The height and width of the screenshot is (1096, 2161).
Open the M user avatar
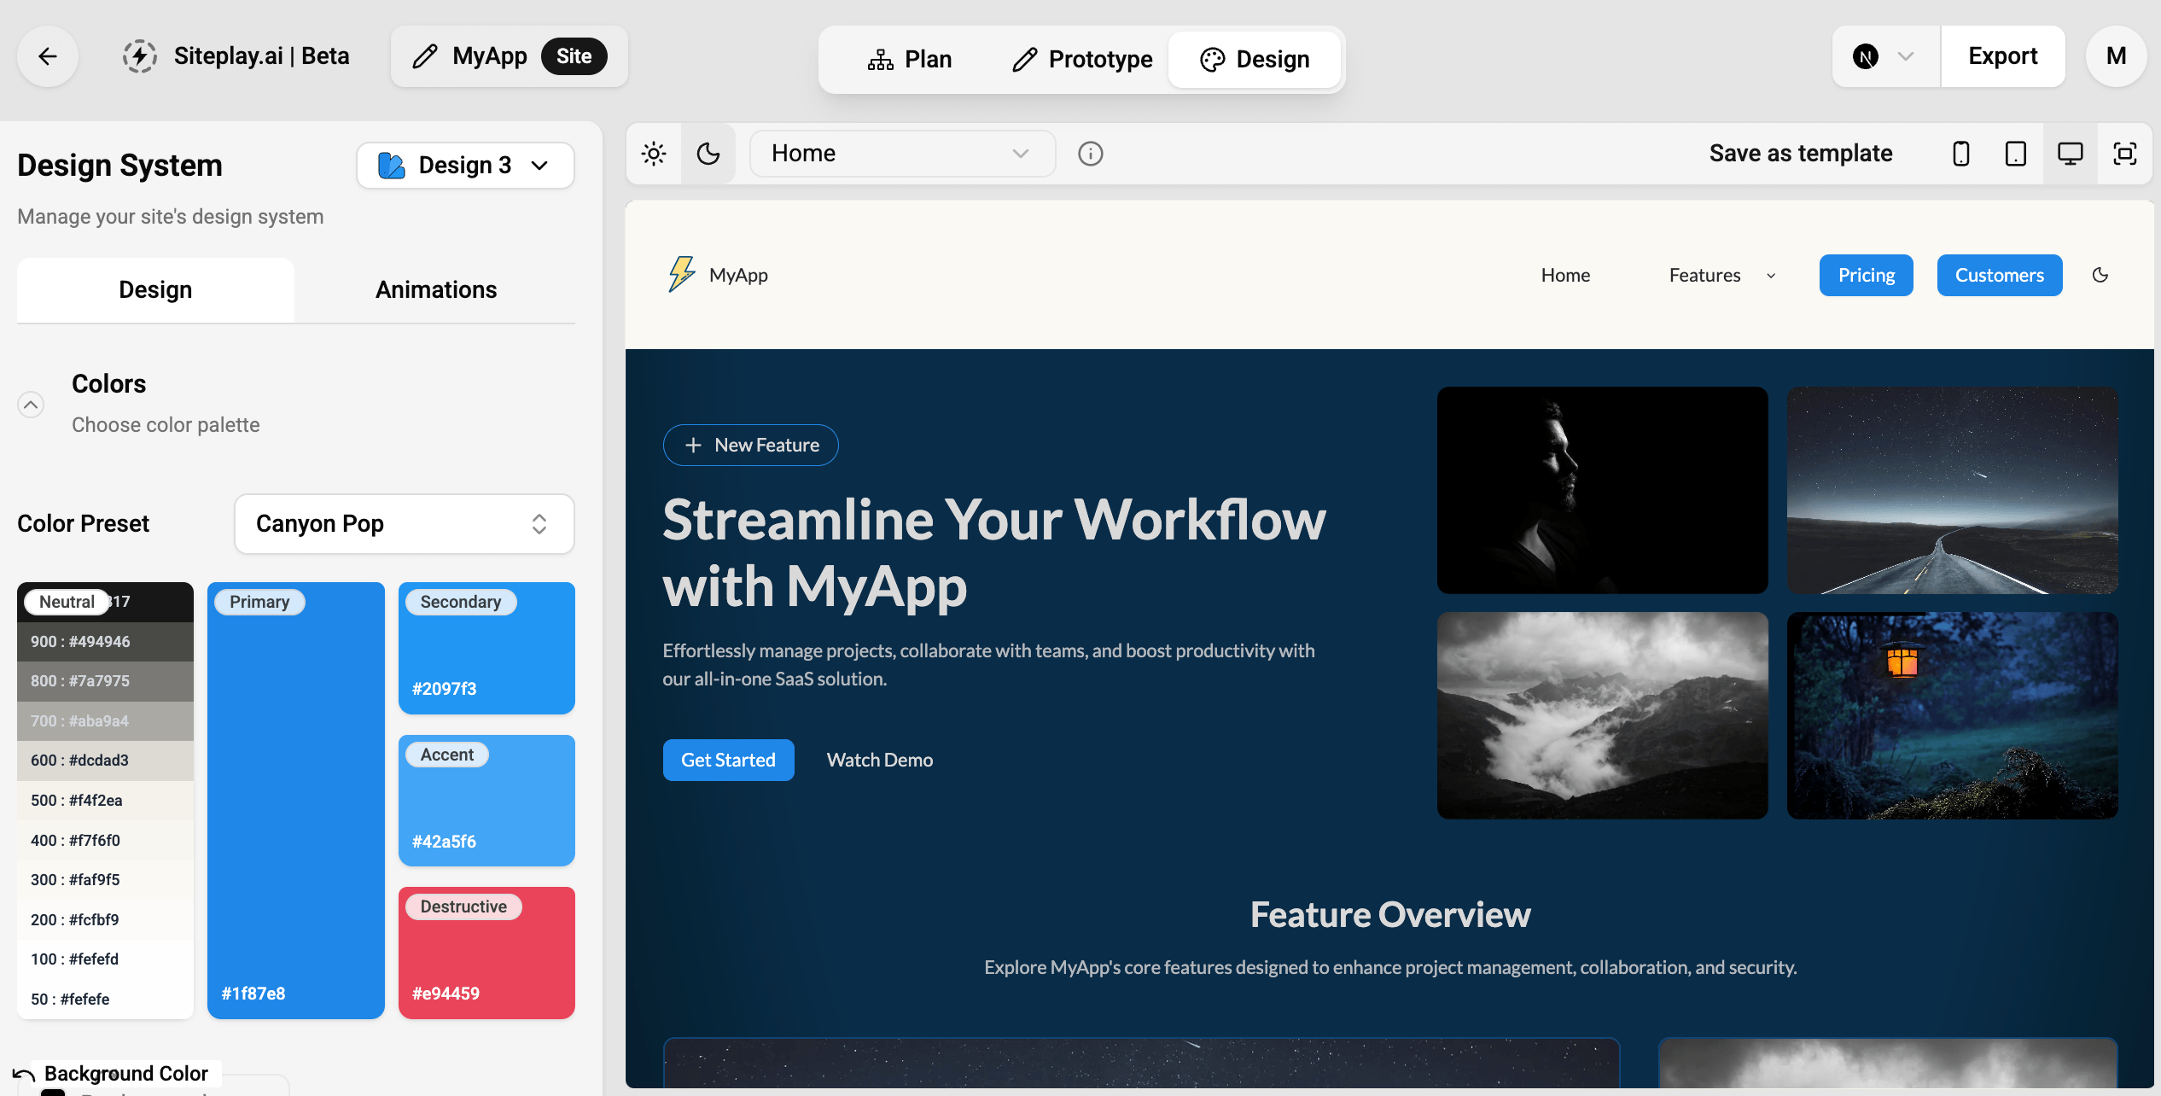2117,56
